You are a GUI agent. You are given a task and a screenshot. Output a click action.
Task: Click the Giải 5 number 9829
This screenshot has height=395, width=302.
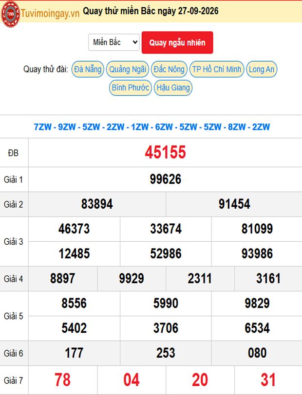257,303
